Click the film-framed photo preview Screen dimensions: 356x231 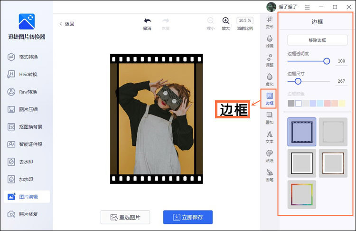pos(157,119)
